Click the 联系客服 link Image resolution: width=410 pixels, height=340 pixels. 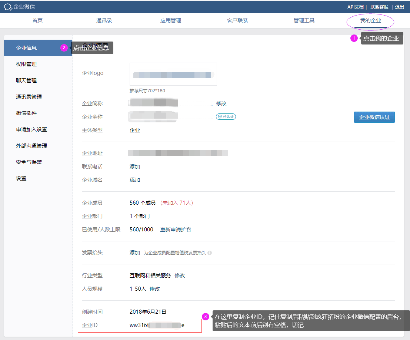point(379,7)
